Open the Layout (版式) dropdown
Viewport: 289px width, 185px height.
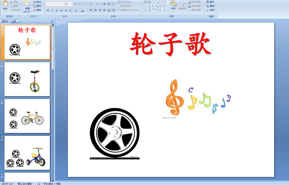(38, 2)
